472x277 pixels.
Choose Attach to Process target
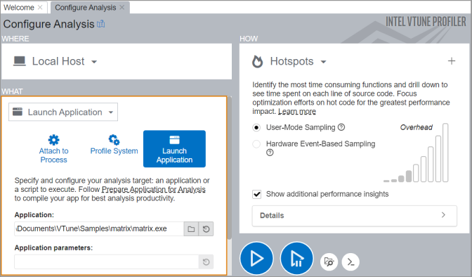(x=53, y=149)
